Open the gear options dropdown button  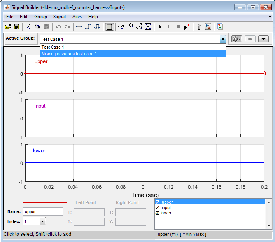tap(236, 39)
